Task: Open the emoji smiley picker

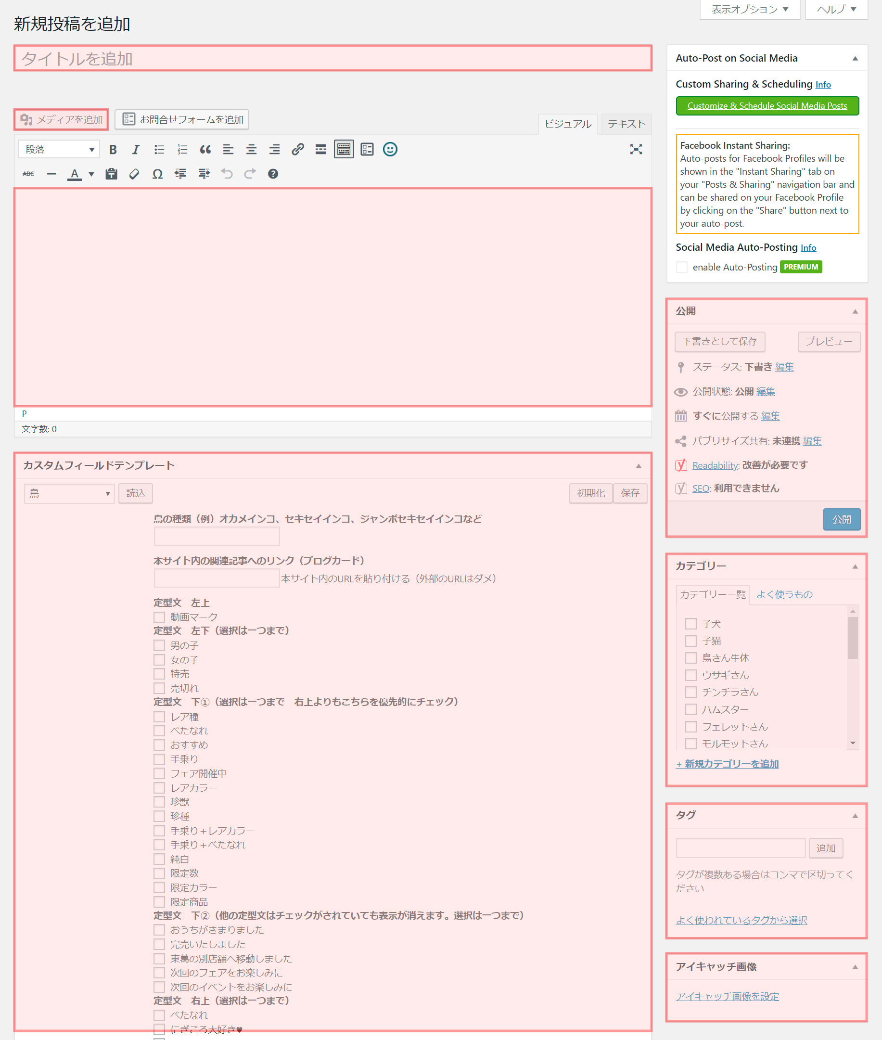Action: 390,150
